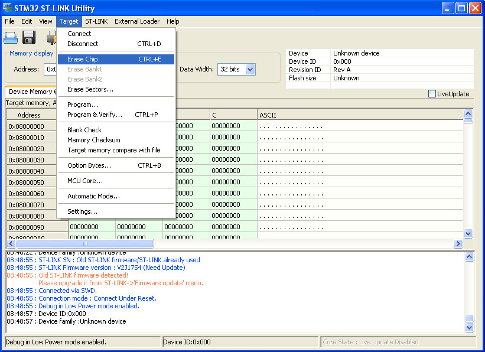Viewport: 485px width, 352px height.
Task: Click the memory grid horizontal scrollbar thumb
Action: 85,244
